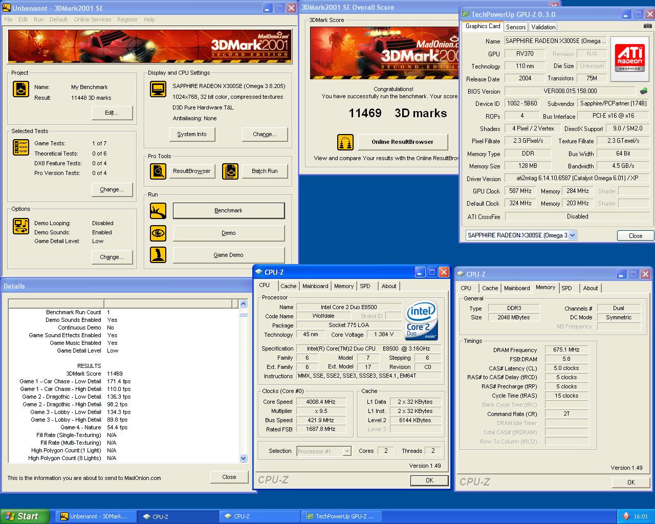Viewport: 655px width, 524px height.
Task: Click the GPU-Z screenshot camera icon
Action: point(647,26)
